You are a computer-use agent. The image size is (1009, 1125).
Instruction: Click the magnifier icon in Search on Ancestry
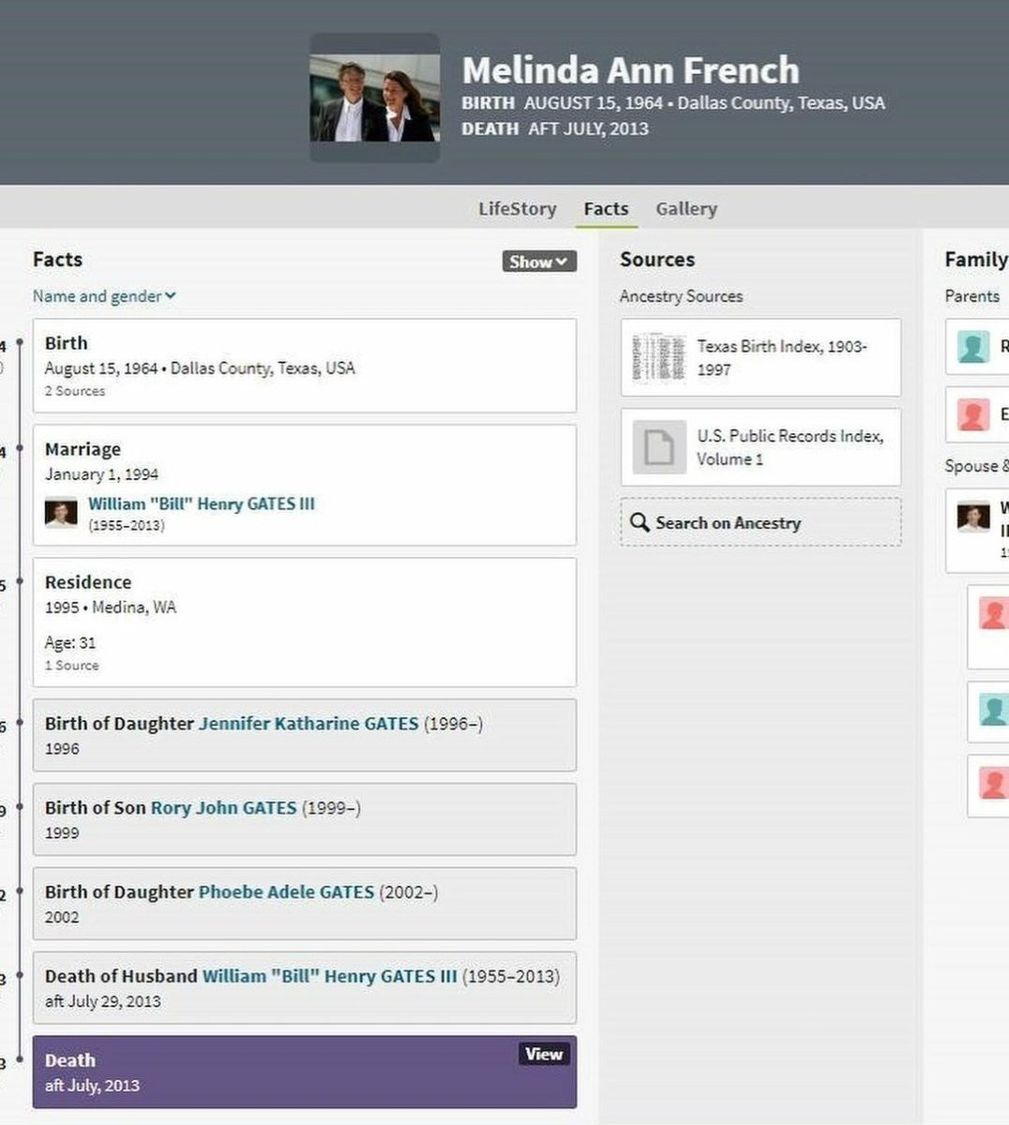coord(640,522)
